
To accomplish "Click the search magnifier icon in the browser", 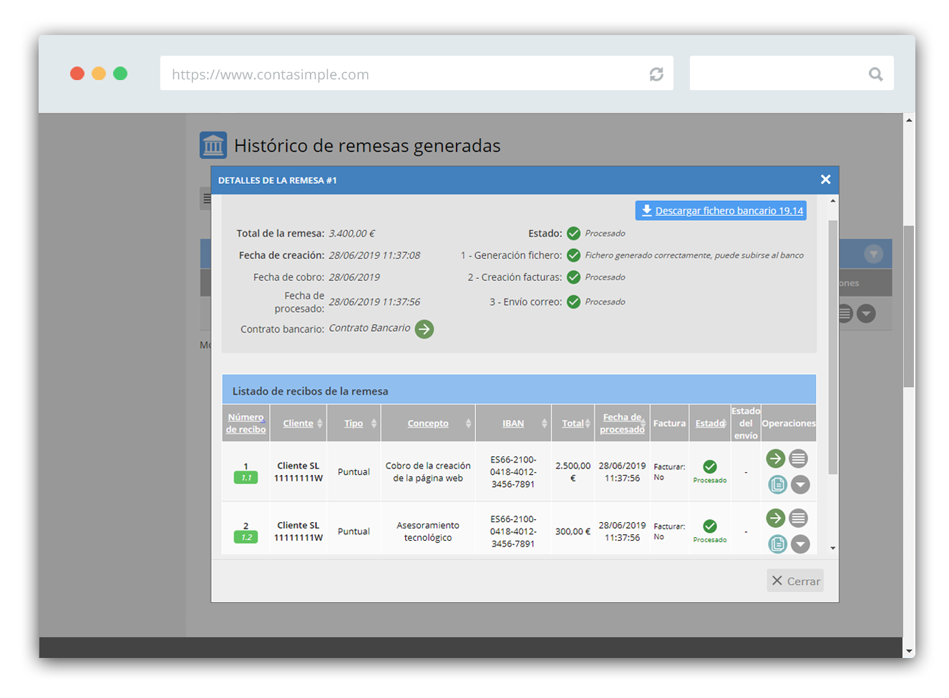I will (875, 74).
